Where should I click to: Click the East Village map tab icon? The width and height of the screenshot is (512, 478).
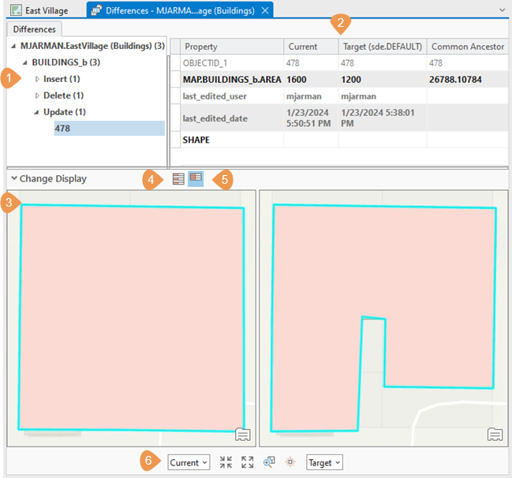click(15, 10)
